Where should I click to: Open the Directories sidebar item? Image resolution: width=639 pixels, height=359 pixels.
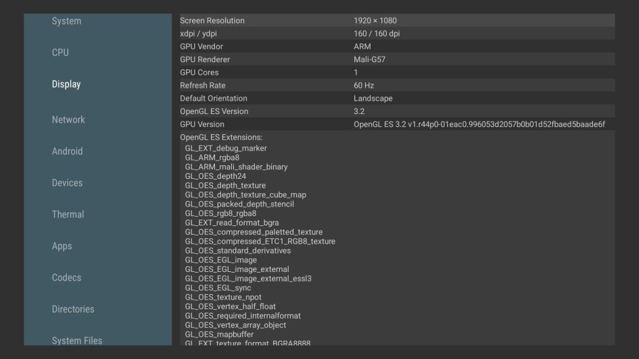[x=73, y=309]
